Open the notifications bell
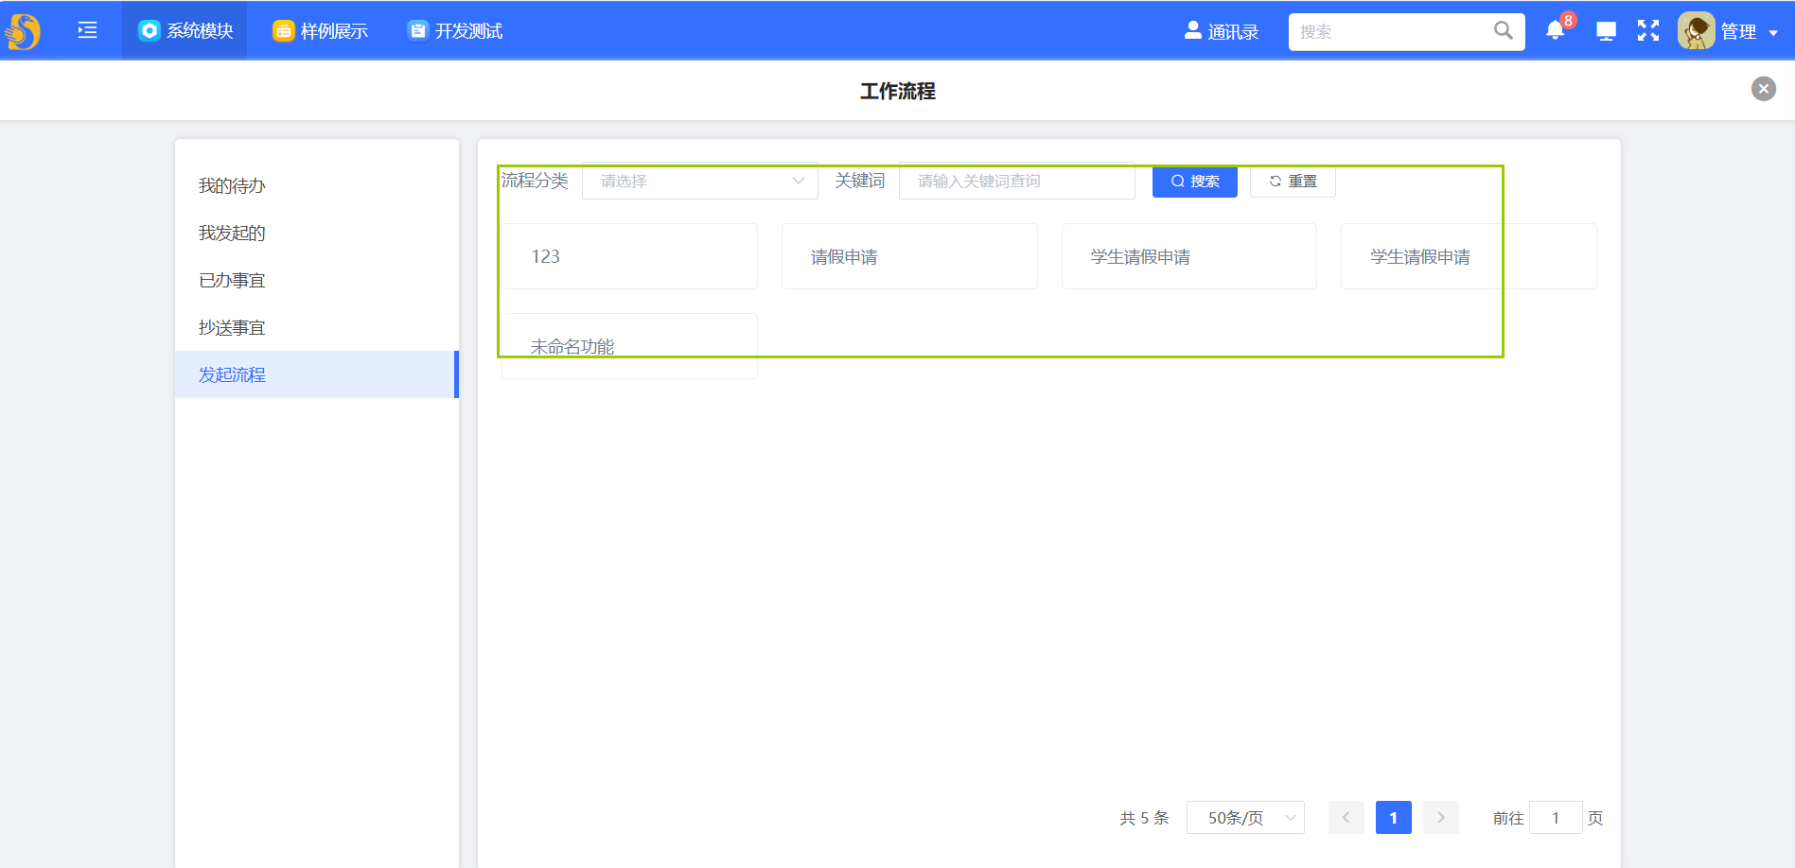Viewport: 1795px width, 868px height. tap(1555, 30)
